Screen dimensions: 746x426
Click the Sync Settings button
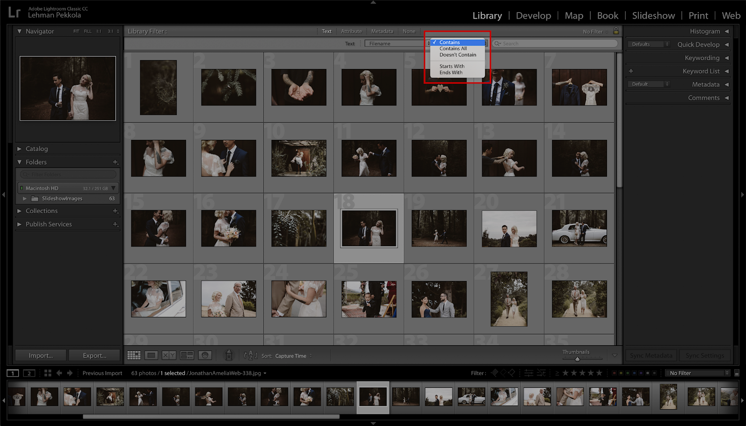(x=705, y=356)
